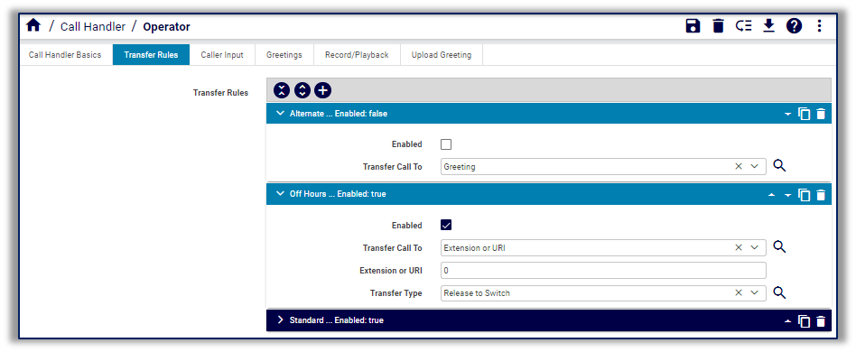Open Release to Switch dropdown arrow

coord(755,292)
